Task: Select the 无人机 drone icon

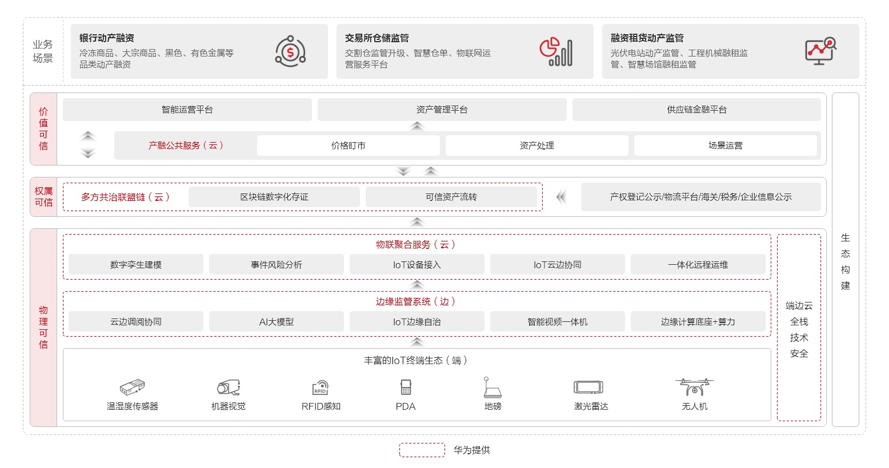Action: (x=694, y=388)
